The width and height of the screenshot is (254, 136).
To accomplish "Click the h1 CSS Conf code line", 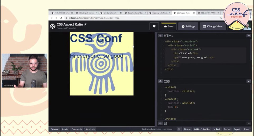I will [x=186, y=53].
